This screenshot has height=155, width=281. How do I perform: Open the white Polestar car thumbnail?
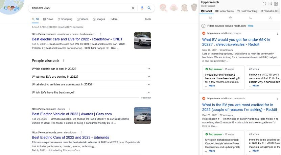coord(143,41)
